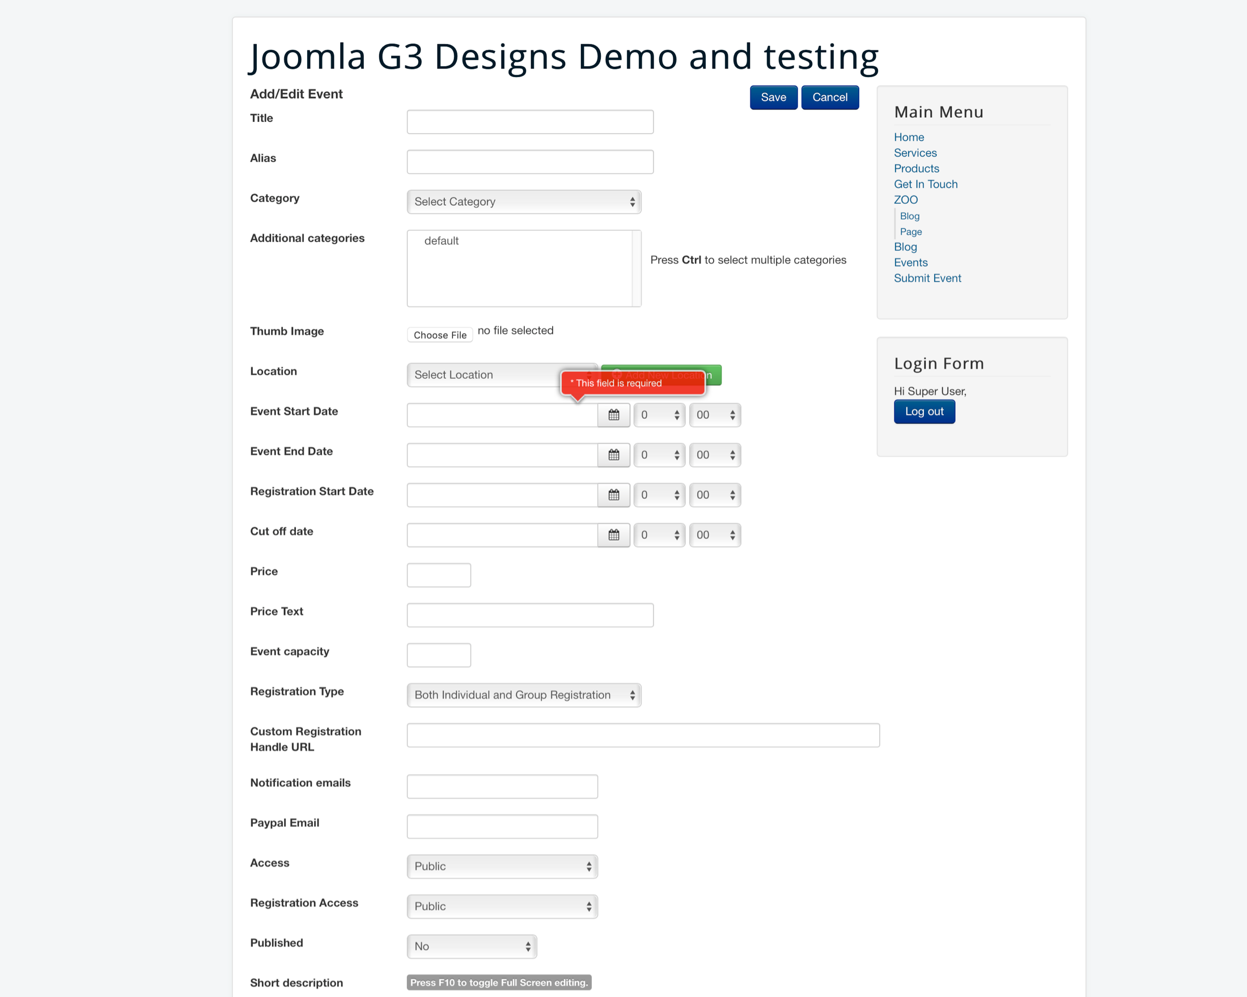Focus the Alias input field
The image size is (1247, 997).
(530, 162)
